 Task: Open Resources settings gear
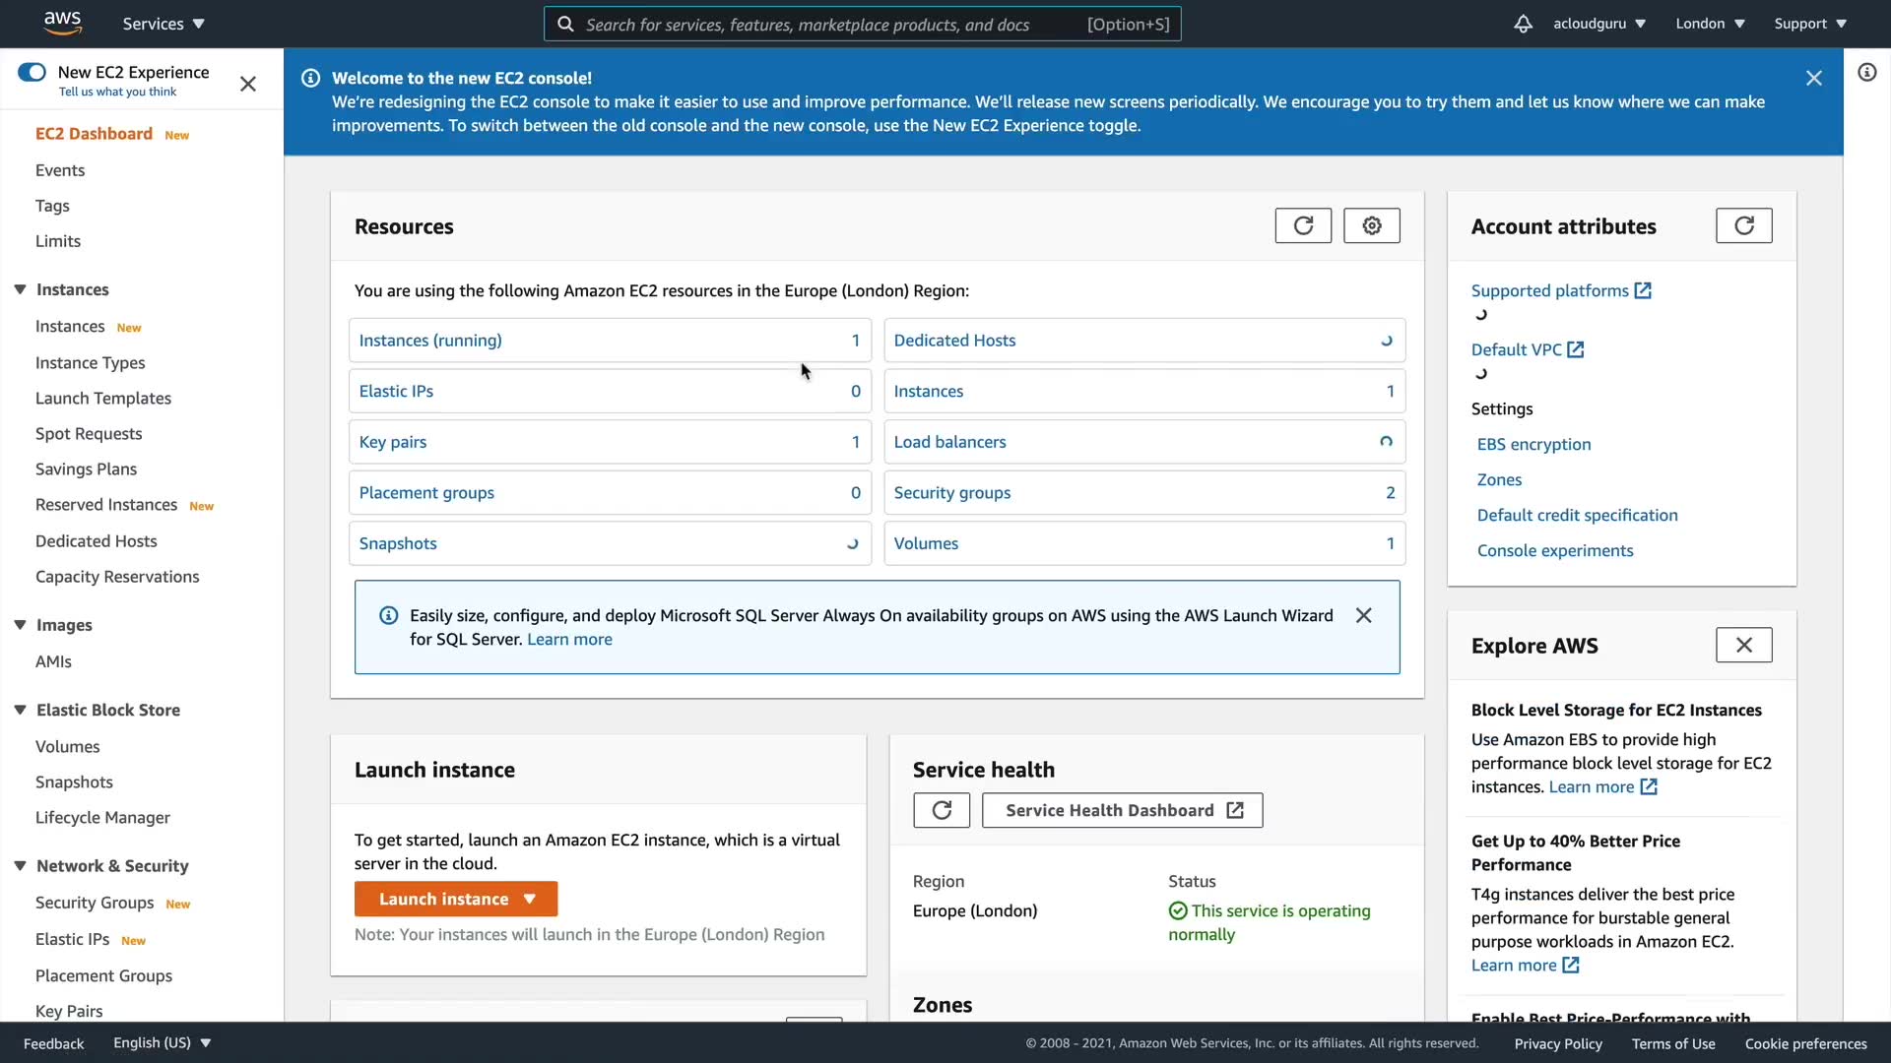tap(1371, 226)
